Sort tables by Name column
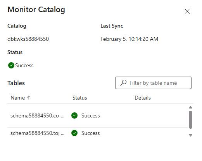 click(x=18, y=98)
